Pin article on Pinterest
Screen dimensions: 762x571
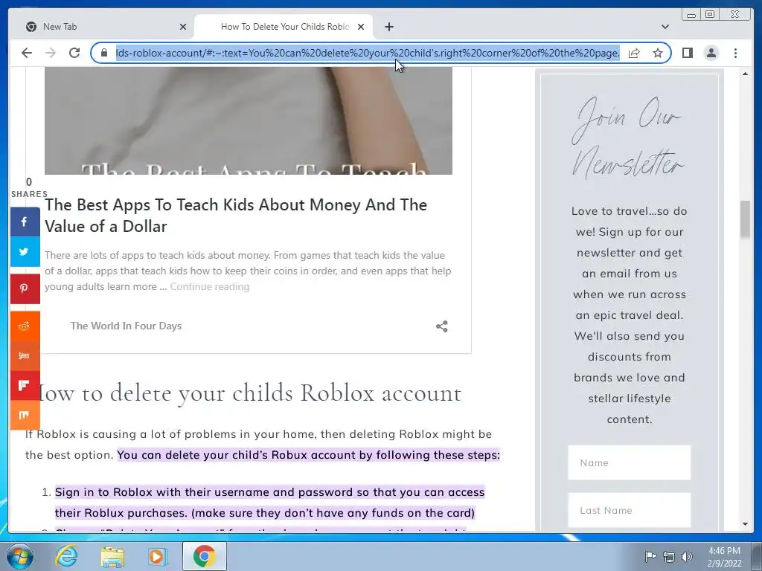25,288
